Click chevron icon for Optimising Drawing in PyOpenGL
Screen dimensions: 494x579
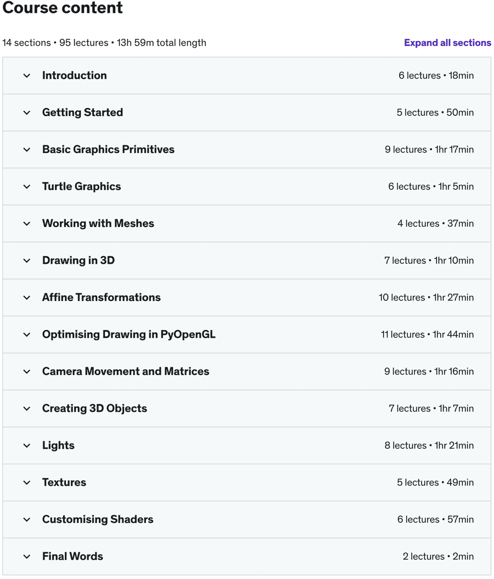[x=27, y=334]
